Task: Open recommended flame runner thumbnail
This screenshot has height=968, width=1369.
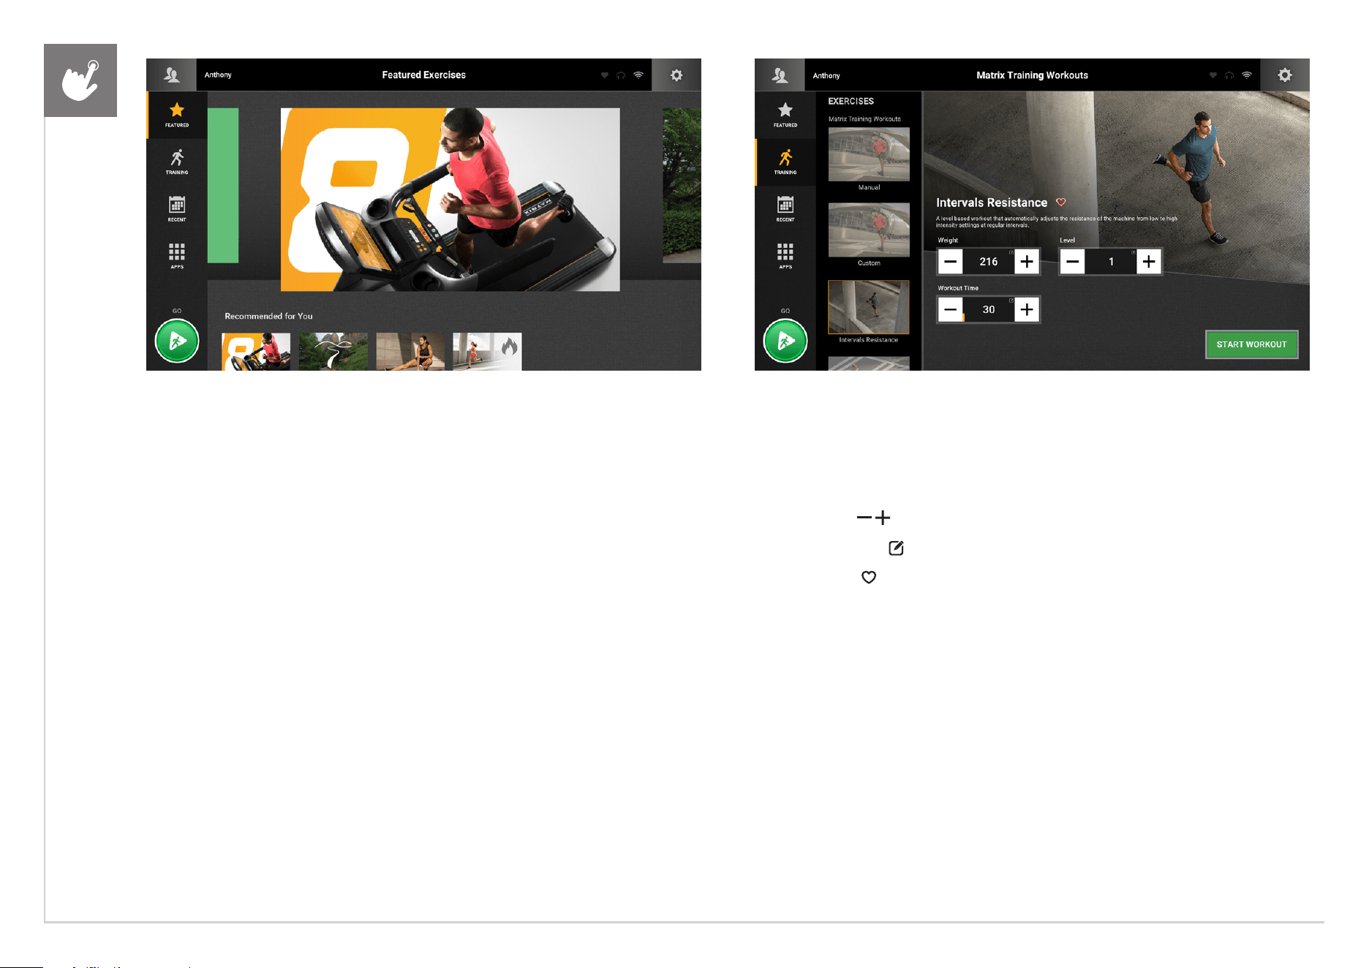Action: click(x=487, y=352)
